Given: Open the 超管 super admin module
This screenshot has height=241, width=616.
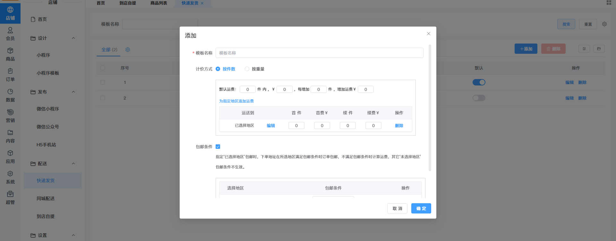Looking at the screenshot, I should pos(10,198).
